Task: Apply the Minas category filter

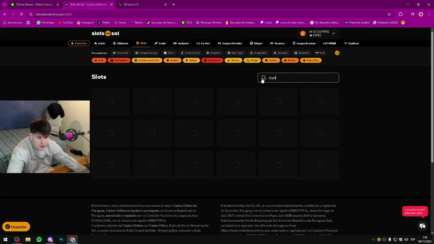Action: point(252,60)
